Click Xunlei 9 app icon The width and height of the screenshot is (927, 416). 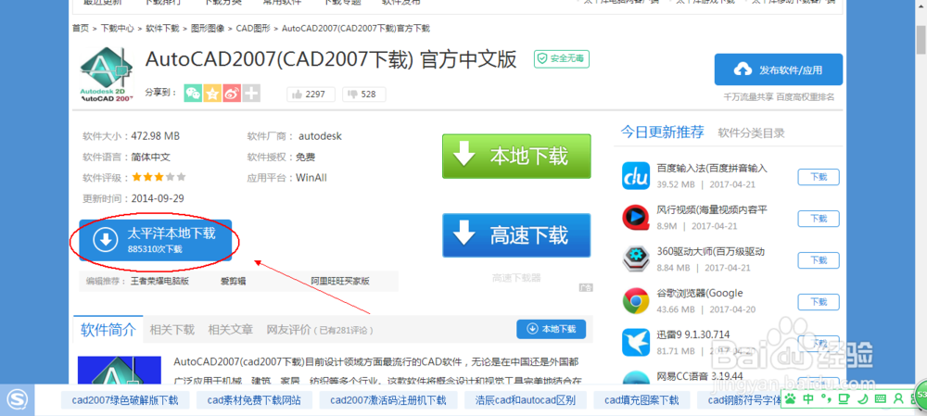coord(636,342)
